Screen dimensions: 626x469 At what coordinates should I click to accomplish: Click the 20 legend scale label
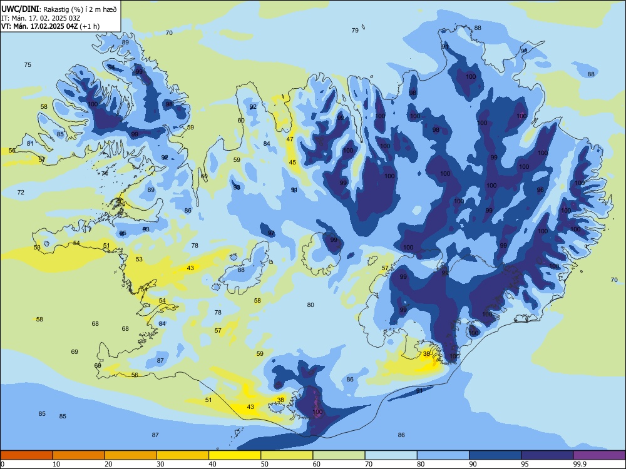pyautogui.click(x=108, y=464)
